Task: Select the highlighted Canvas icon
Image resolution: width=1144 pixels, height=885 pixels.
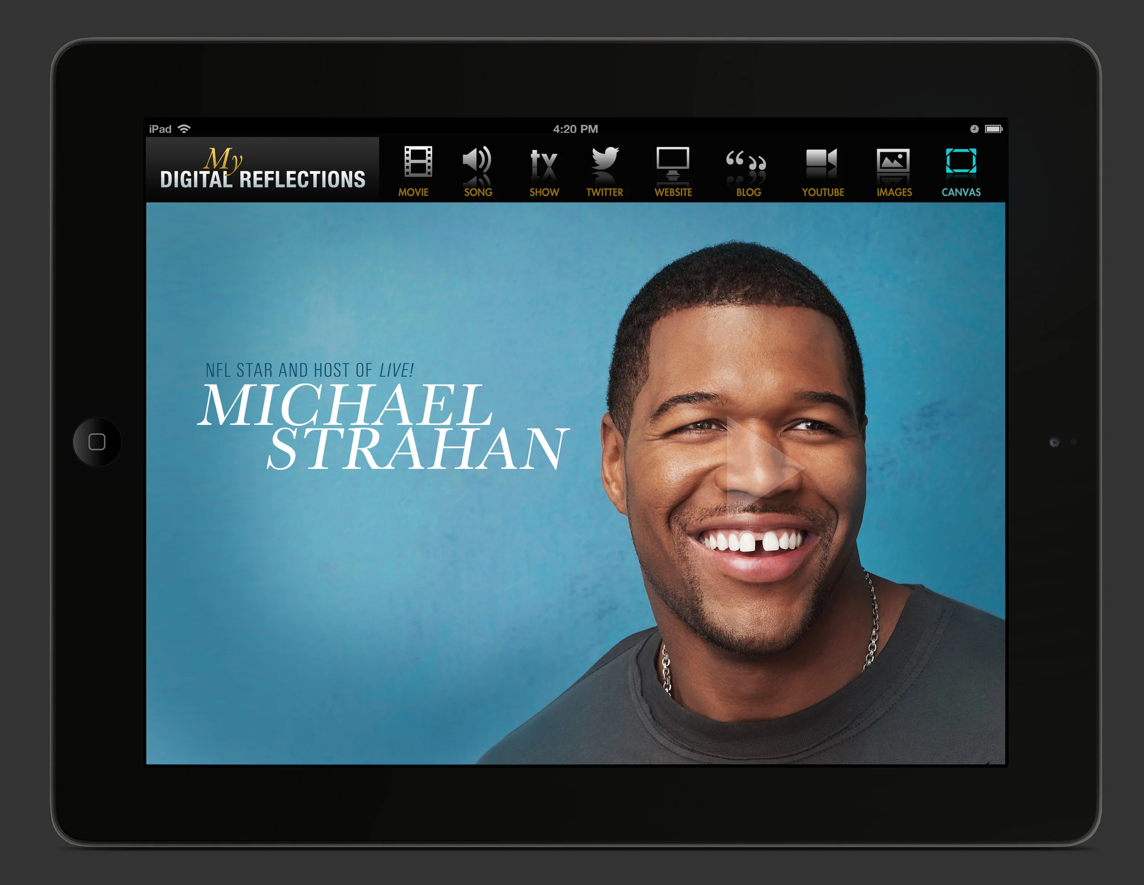Action: point(961,161)
